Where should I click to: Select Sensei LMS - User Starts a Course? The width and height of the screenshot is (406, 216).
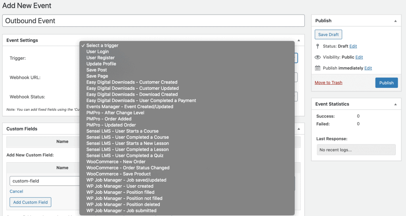(x=187, y=131)
